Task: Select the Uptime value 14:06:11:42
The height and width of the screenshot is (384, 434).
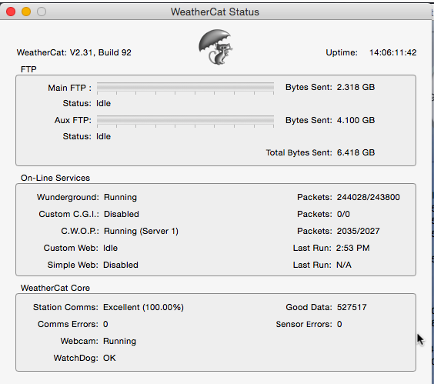Action: coord(392,52)
